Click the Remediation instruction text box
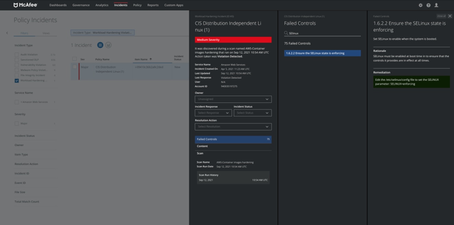 (x=411, y=82)
